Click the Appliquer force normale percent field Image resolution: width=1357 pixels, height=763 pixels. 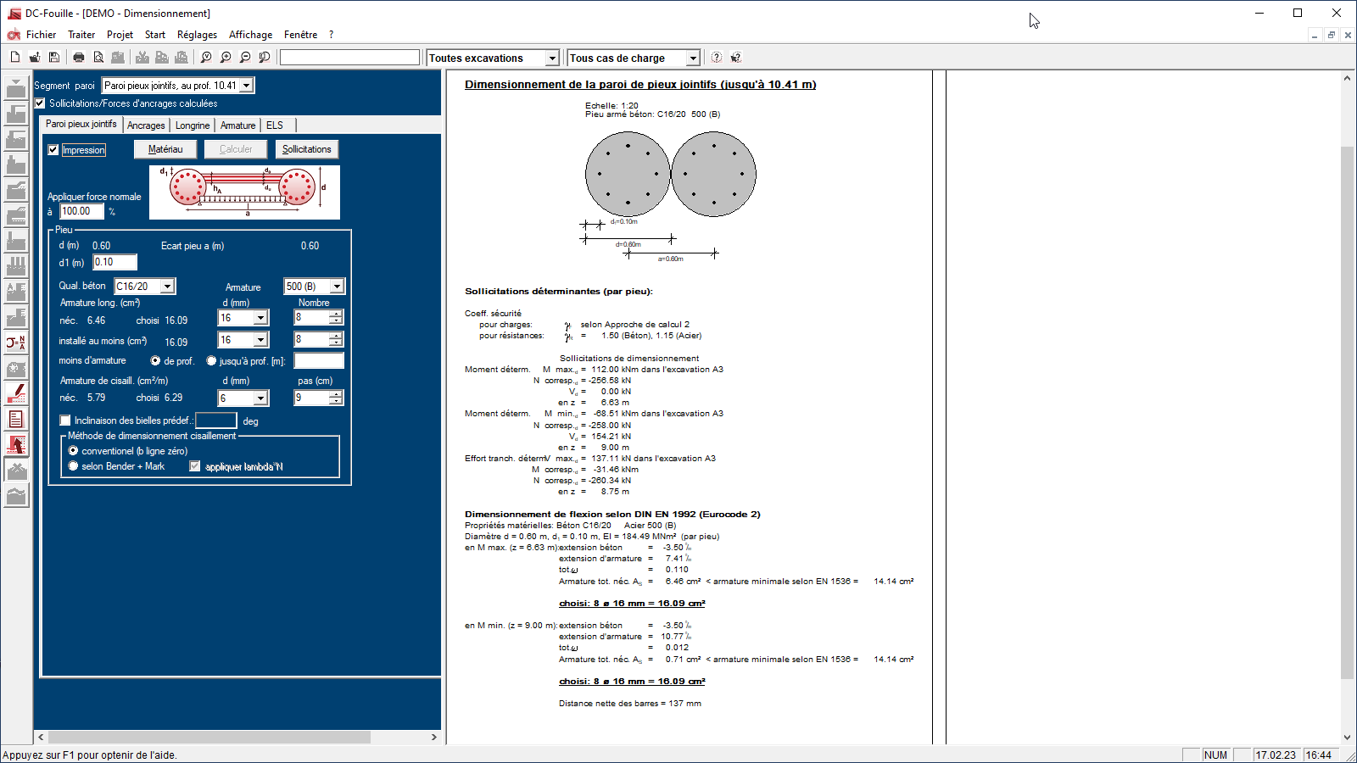pos(82,212)
